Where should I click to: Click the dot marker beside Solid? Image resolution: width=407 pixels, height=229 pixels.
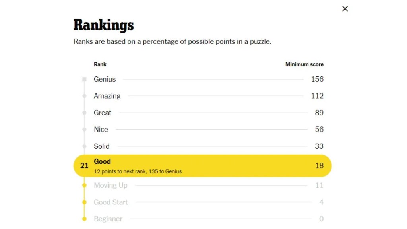84,146
